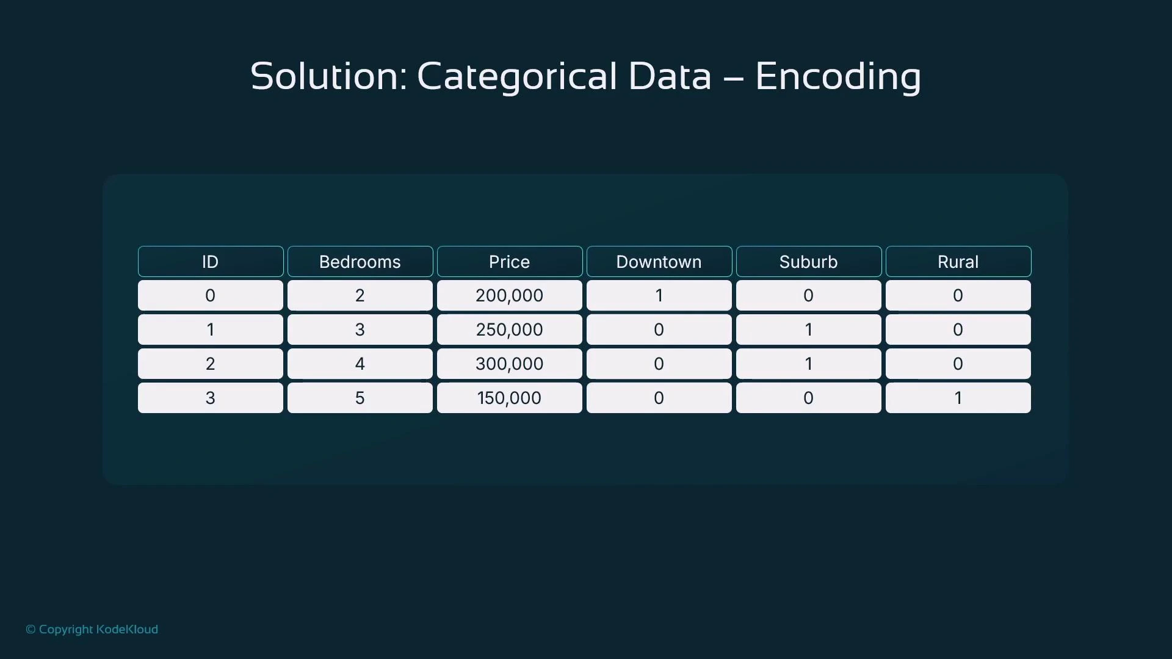Select the cell containing 200,000
Viewport: 1172px width, 659px height.
[x=509, y=295]
